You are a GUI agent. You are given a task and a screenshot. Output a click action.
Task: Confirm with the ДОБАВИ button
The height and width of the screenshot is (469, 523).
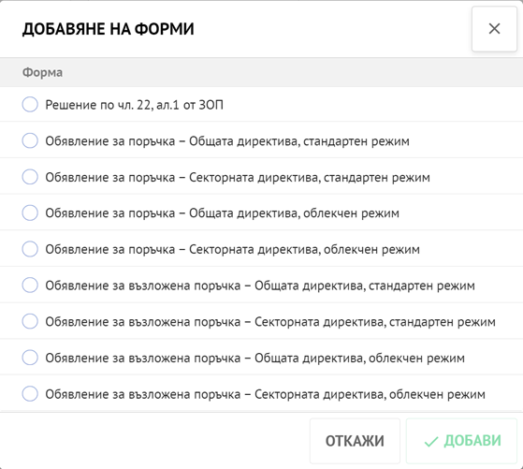click(461, 441)
